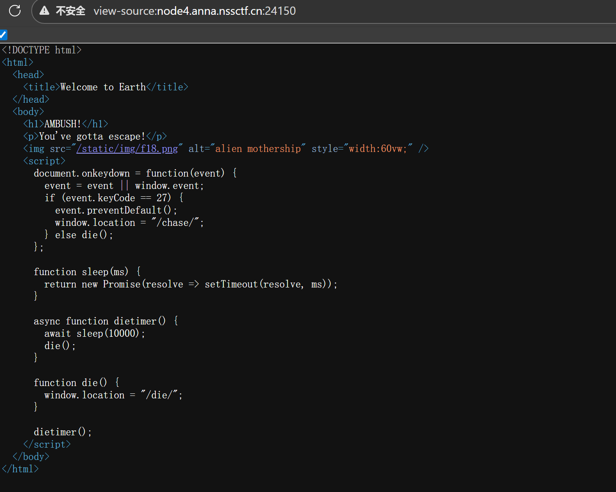
Task: Click the reload page icon
Action: tap(15, 11)
